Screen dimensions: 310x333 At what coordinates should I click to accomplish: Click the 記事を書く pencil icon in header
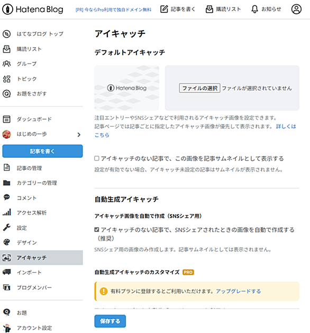pyautogui.click(x=164, y=9)
